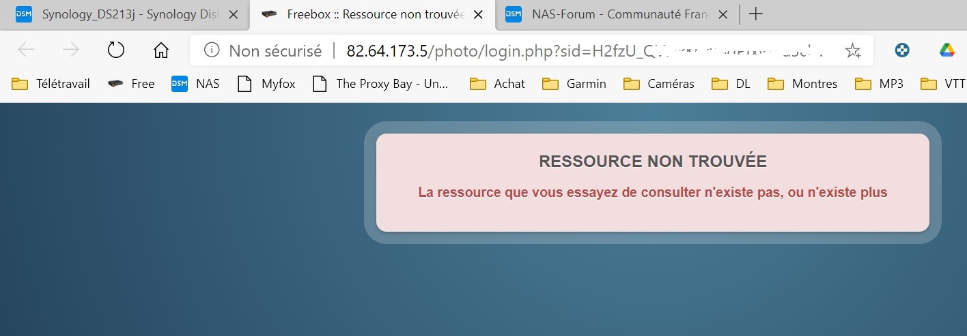This screenshot has width=967, height=336.
Task: Close the Synology_DS213j tab
Action: (234, 14)
